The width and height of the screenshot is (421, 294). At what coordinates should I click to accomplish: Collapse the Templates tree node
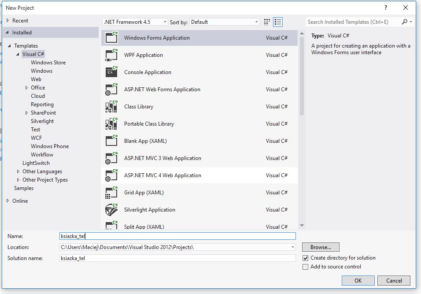9,46
